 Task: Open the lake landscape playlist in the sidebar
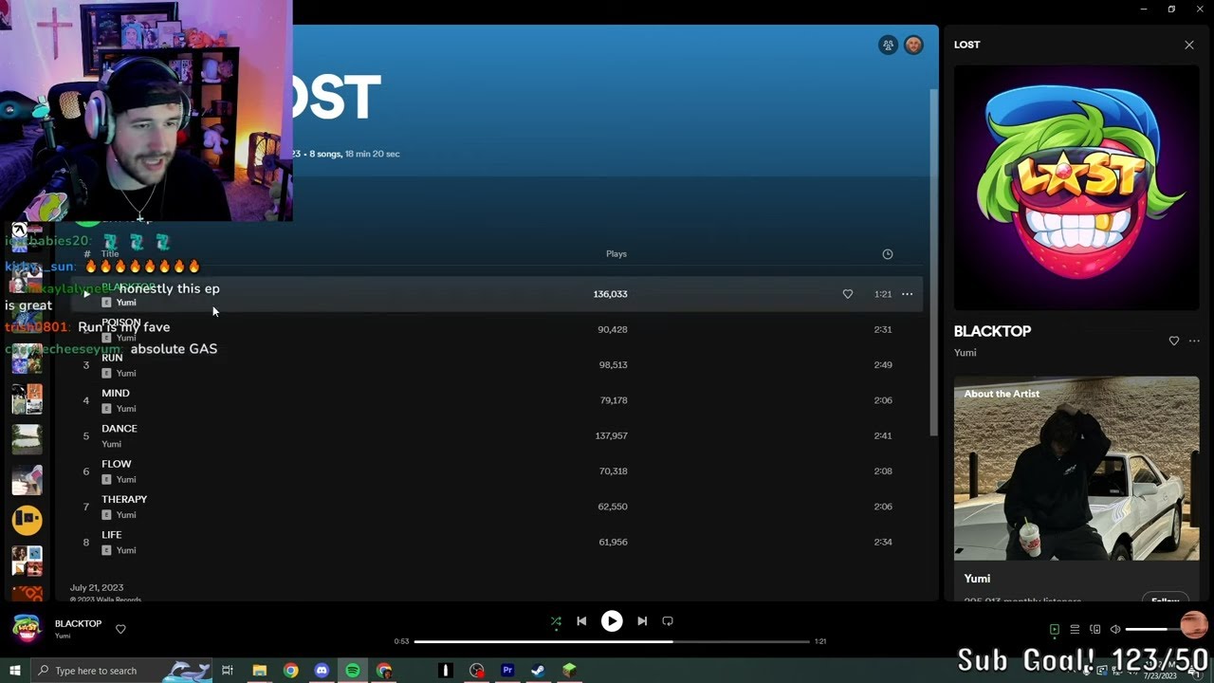tap(28, 439)
